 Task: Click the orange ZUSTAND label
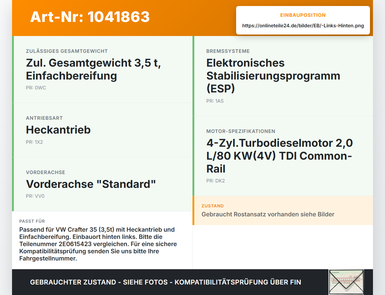pyautogui.click(x=212, y=206)
